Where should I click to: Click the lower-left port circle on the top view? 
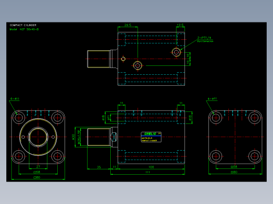138,65
